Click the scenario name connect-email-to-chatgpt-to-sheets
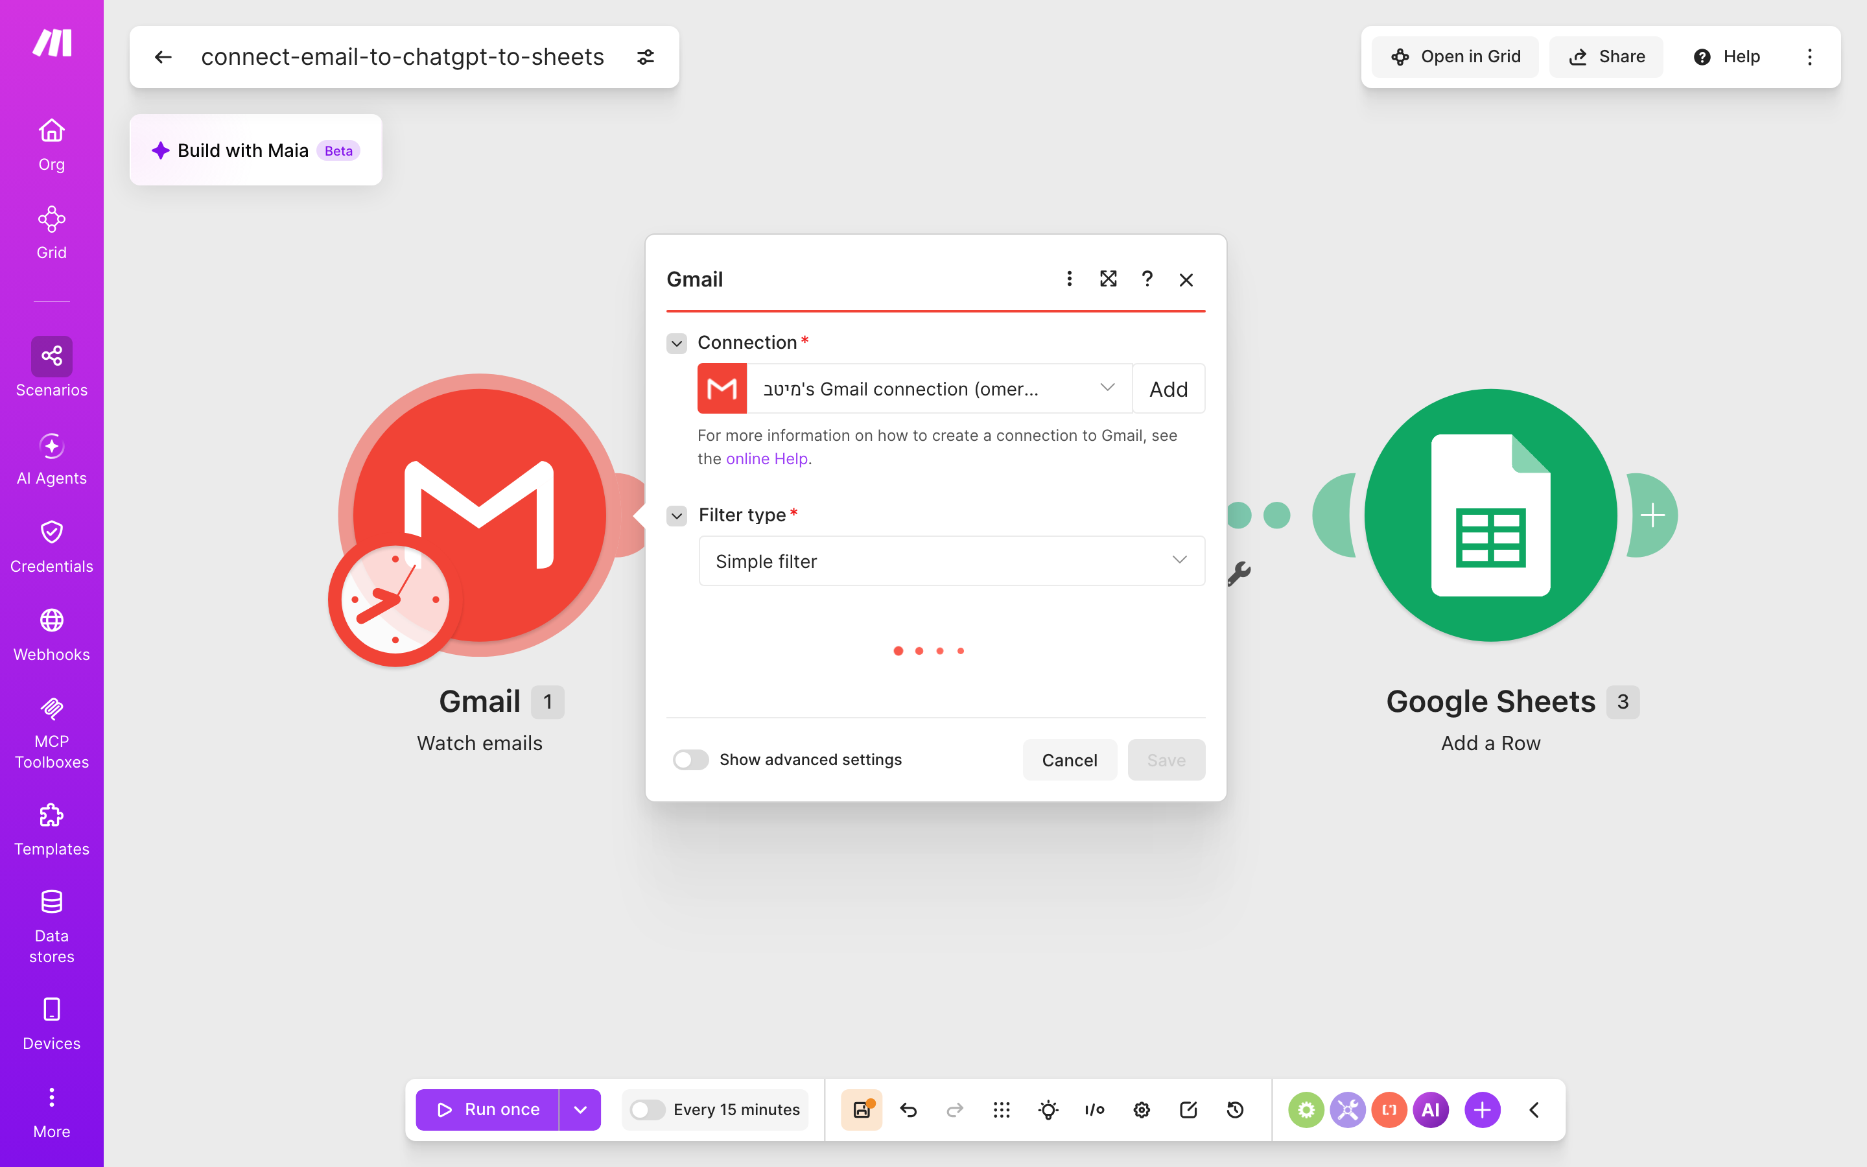This screenshot has height=1167, width=1867. pyautogui.click(x=402, y=57)
